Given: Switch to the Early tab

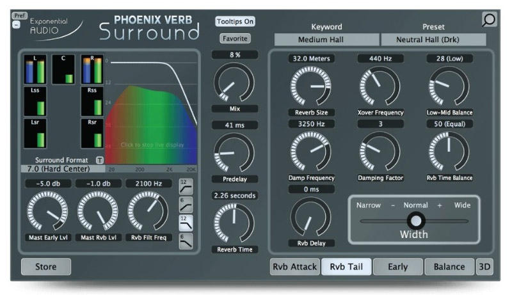Looking at the screenshot, I should (x=397, y=267).
